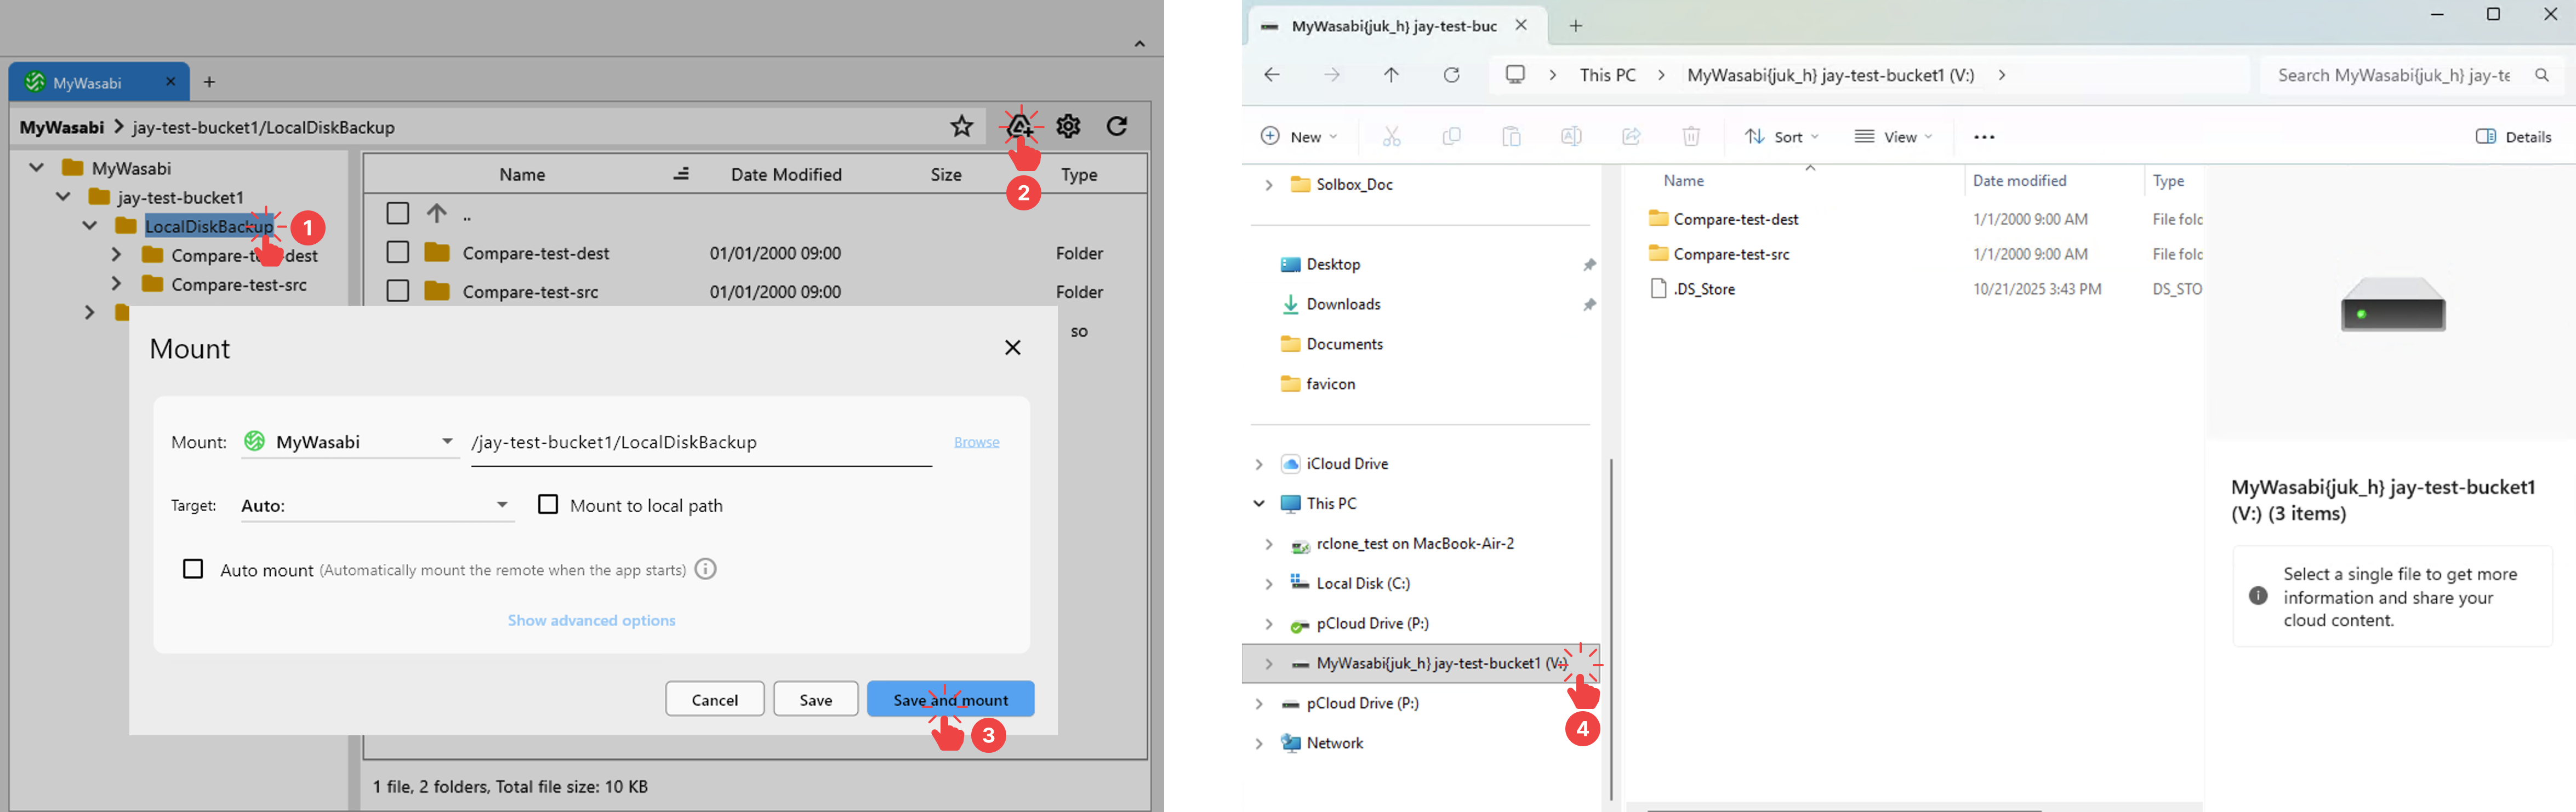
Task: Click the mount path input field
Action: point(700,442)
